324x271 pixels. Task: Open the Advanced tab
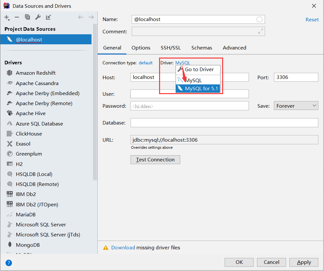(x=234, y=48)
